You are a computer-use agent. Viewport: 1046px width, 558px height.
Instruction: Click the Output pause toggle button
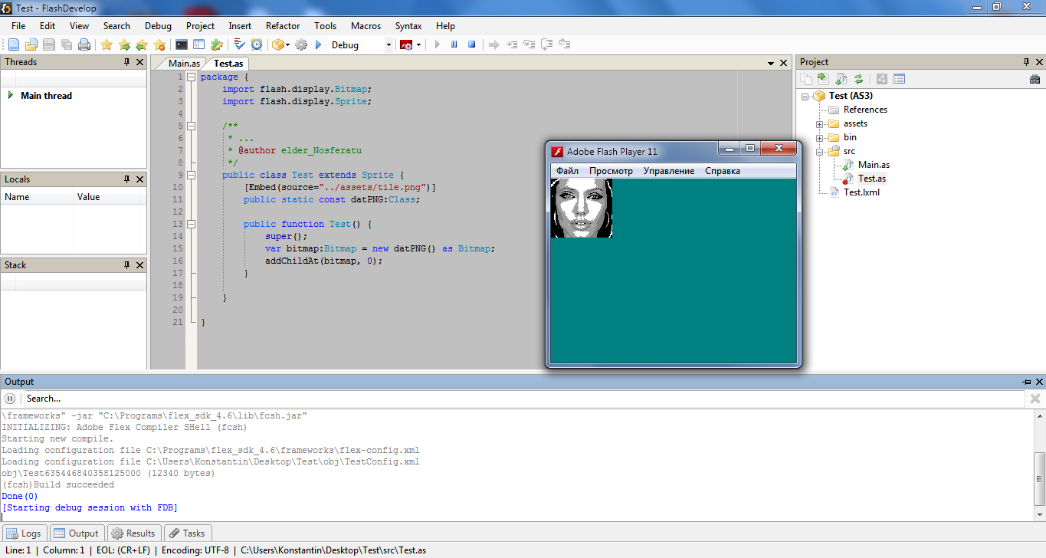pyautogui.click(x=10, y=399)
